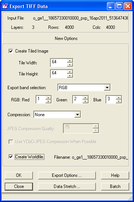Increase Tile Height with up arrow
The image size is (134, 202).
(70, 72)
